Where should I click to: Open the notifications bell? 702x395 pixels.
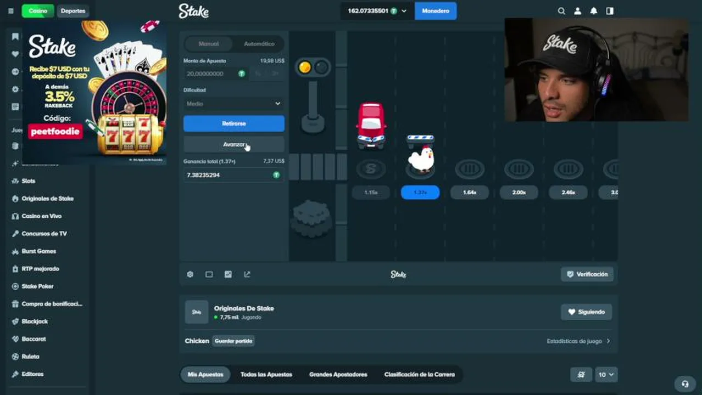(594, 11)
